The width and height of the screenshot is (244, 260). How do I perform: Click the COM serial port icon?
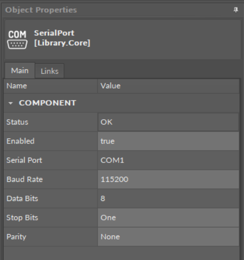(17, 40)
